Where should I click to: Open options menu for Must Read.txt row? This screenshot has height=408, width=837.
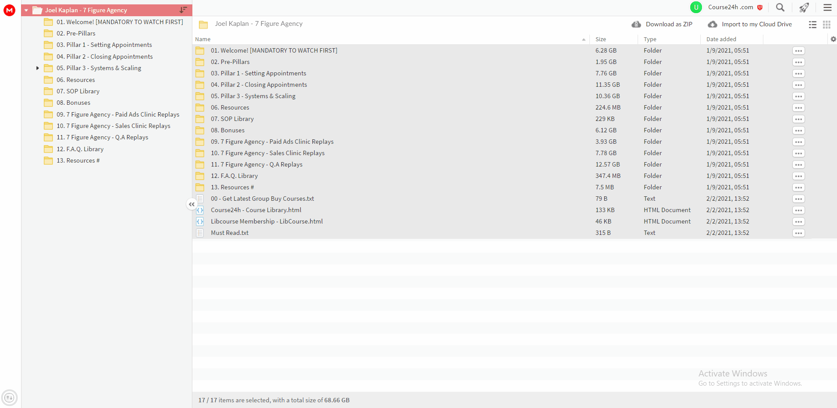[798, 233]
